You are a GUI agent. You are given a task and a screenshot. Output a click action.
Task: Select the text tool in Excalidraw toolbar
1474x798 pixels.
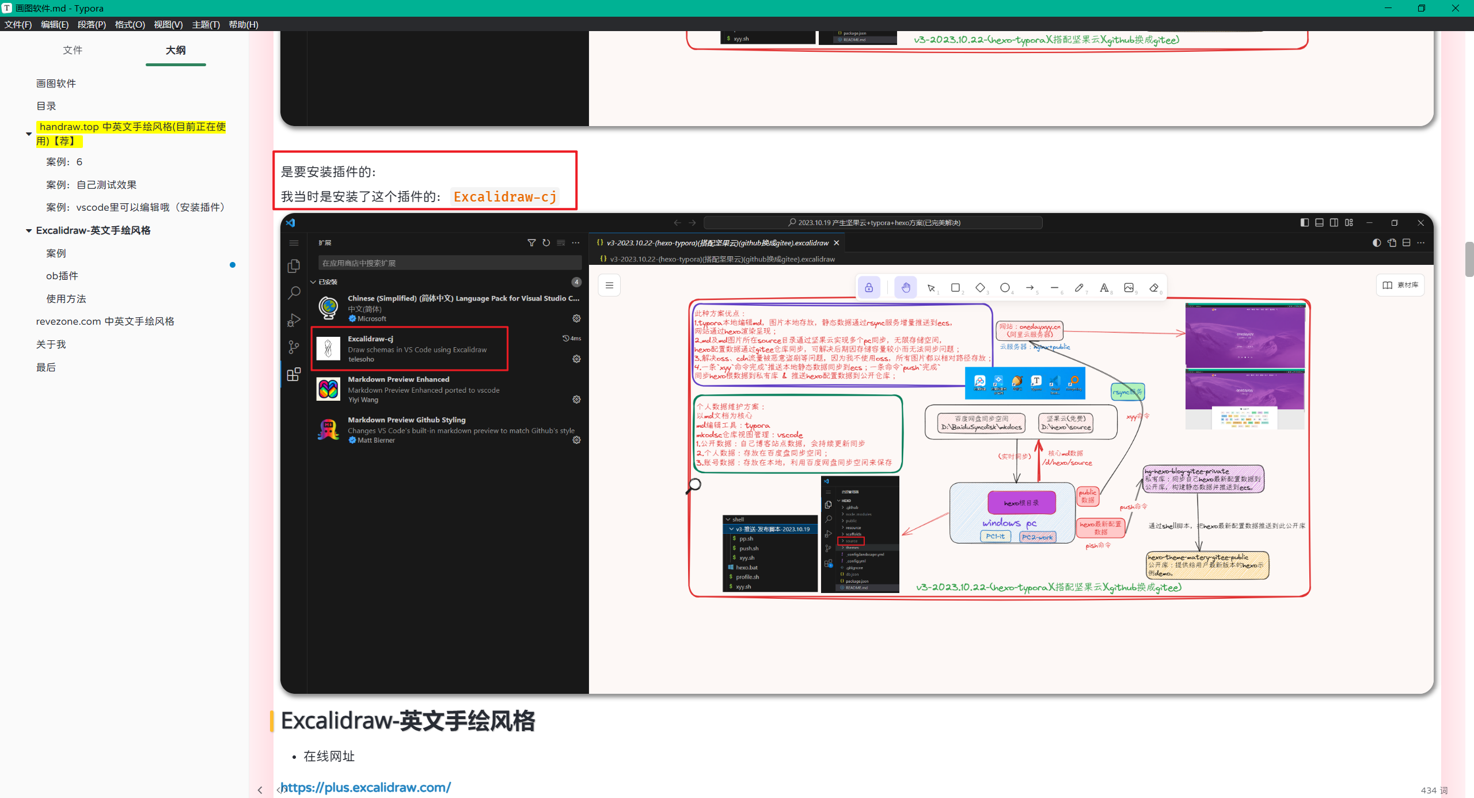click(1104, 287)
